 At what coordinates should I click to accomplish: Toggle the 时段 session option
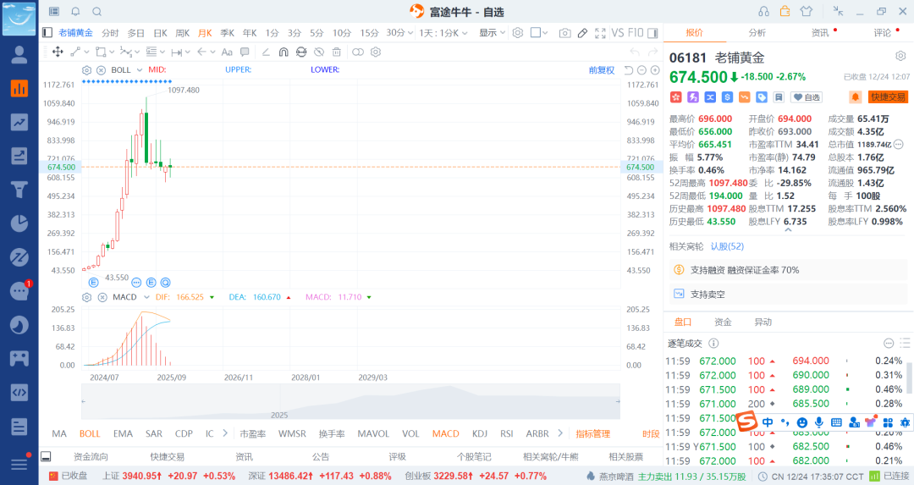(x=651, y=433)
